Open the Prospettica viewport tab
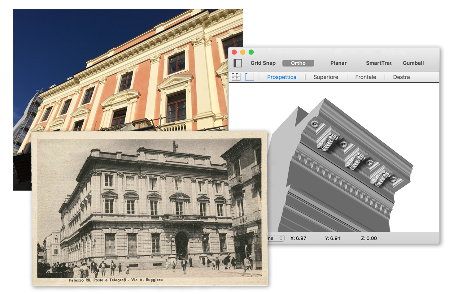This screenshot has width=449, height=294. pyautogui.click(x=281, y=77)
